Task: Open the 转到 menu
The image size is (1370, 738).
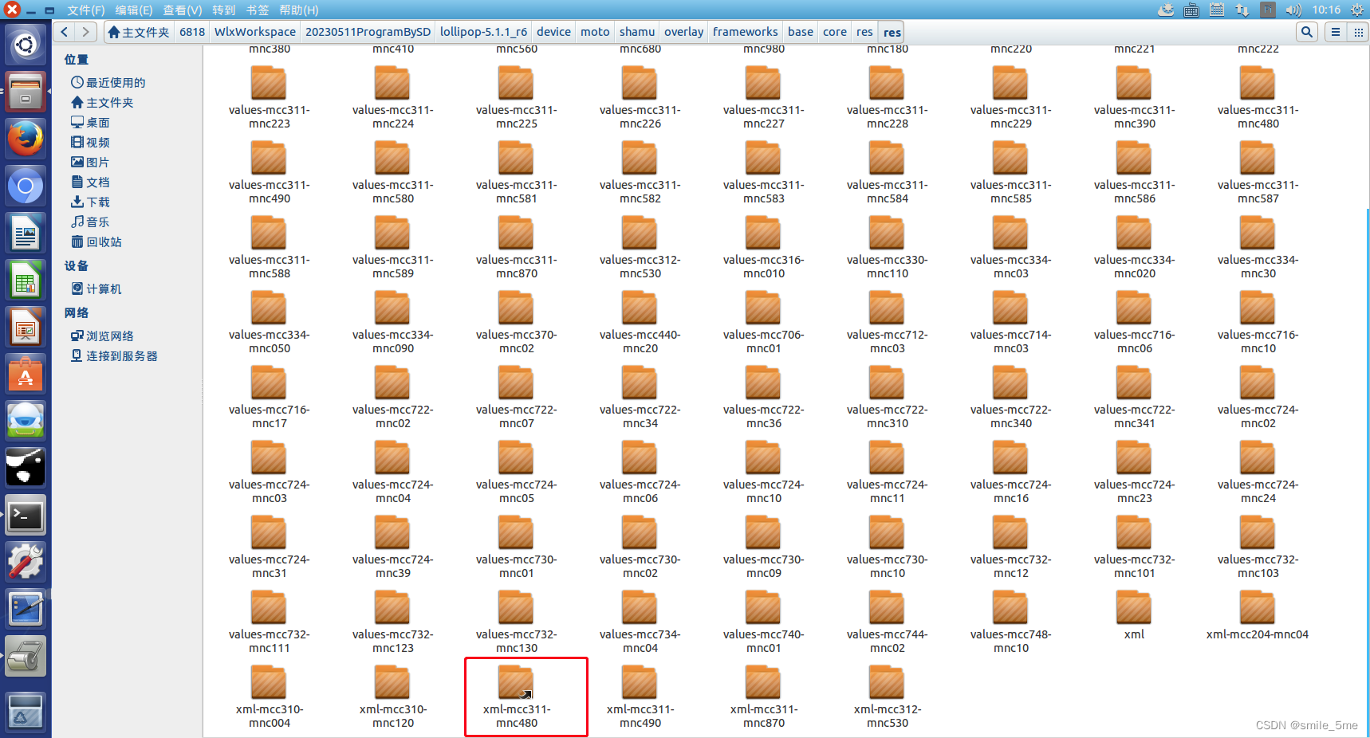Action: [x=224, y=10]
